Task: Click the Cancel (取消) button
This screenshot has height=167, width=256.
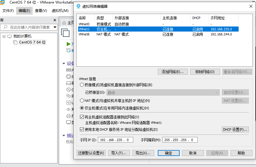Action: coord(193,153)
